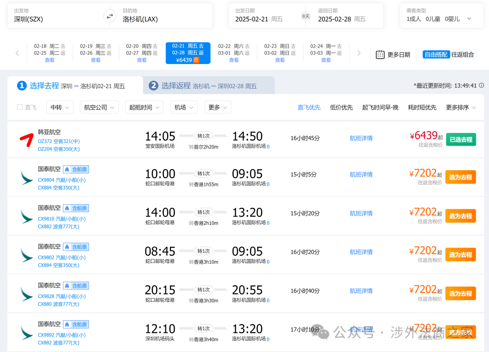
Task: Toggle the 直飞 direct flight checkbox
Action: click(x=19, y=107)
